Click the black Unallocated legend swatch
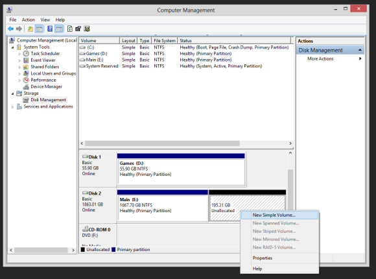The width and height of the screenshot is (376, 279). pyautogui.click(x=83, y=249)
